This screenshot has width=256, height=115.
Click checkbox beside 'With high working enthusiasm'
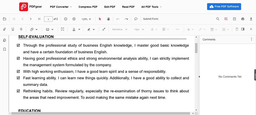(18, 71)
